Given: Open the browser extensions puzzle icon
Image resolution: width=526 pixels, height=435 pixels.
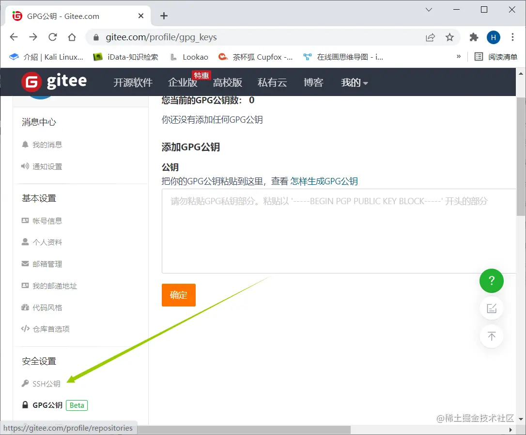Looking at the screenshot, I should click(473, 37).
